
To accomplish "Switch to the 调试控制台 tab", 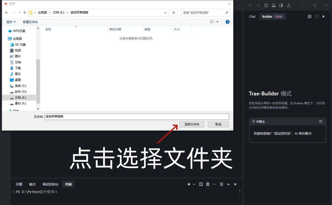I will (x=50, y=184).
